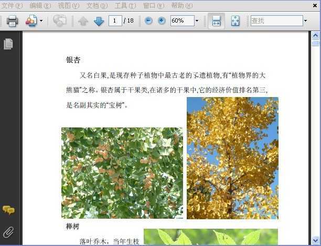Click the scrollbar down arrow
The width and height of the screenshot is (321, 246).
click(315, 241)
